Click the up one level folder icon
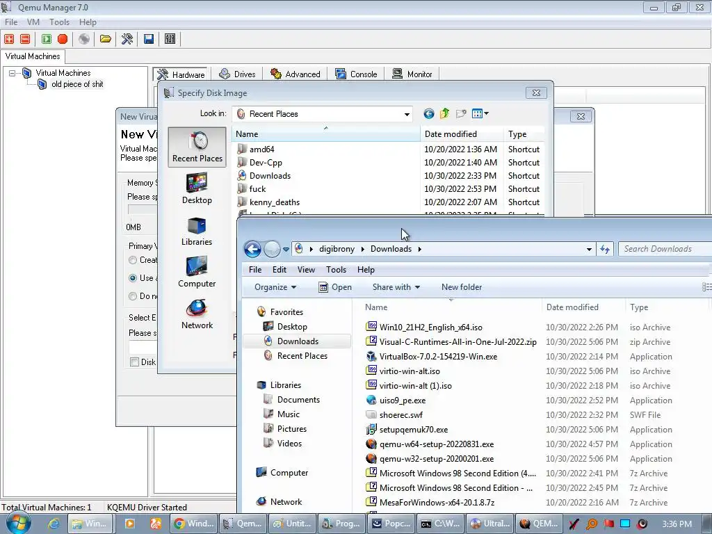This screenshot has width=712, height=534. (444, 113)
